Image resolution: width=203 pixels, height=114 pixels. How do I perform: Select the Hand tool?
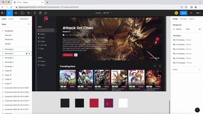coord(40,13)
